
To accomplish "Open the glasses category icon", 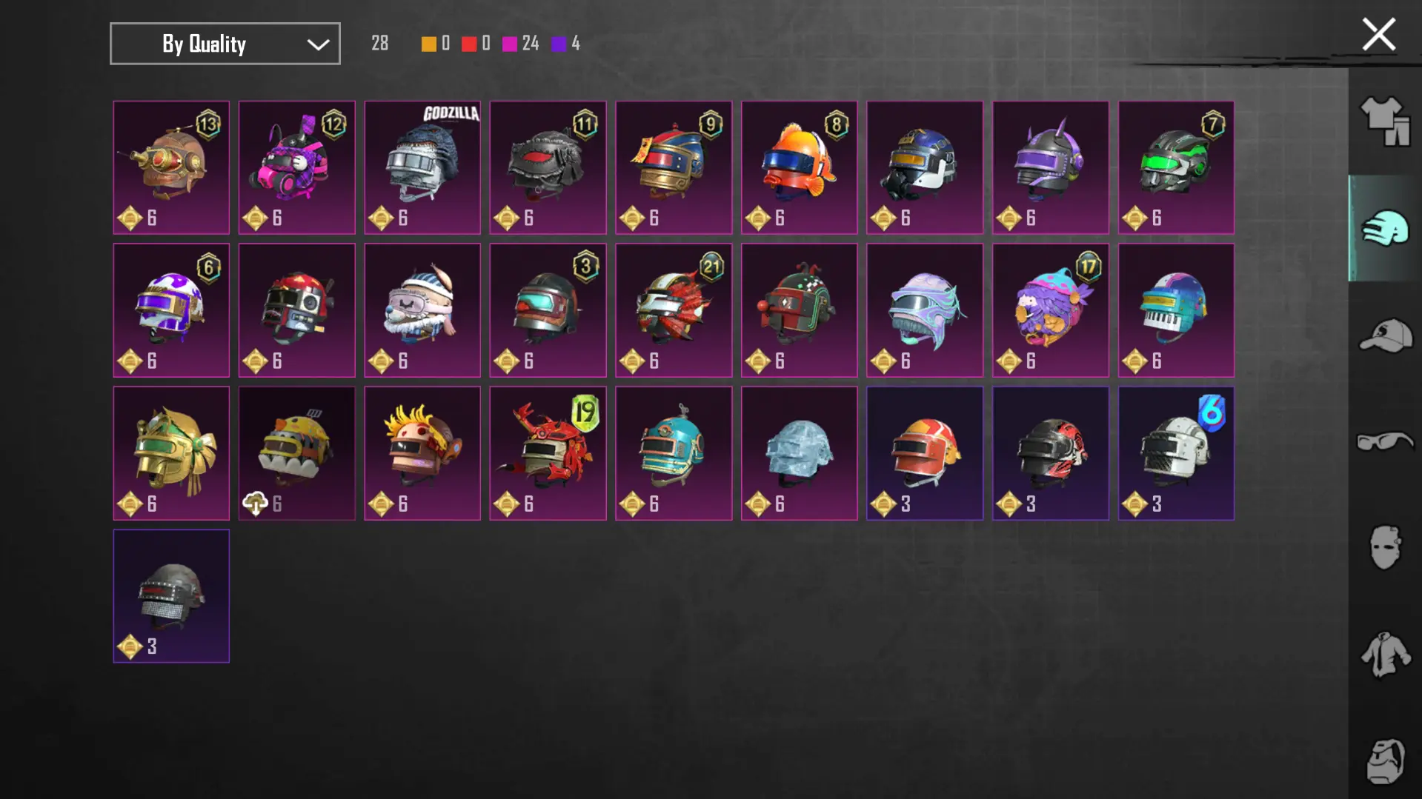I will click(1385, 441).
